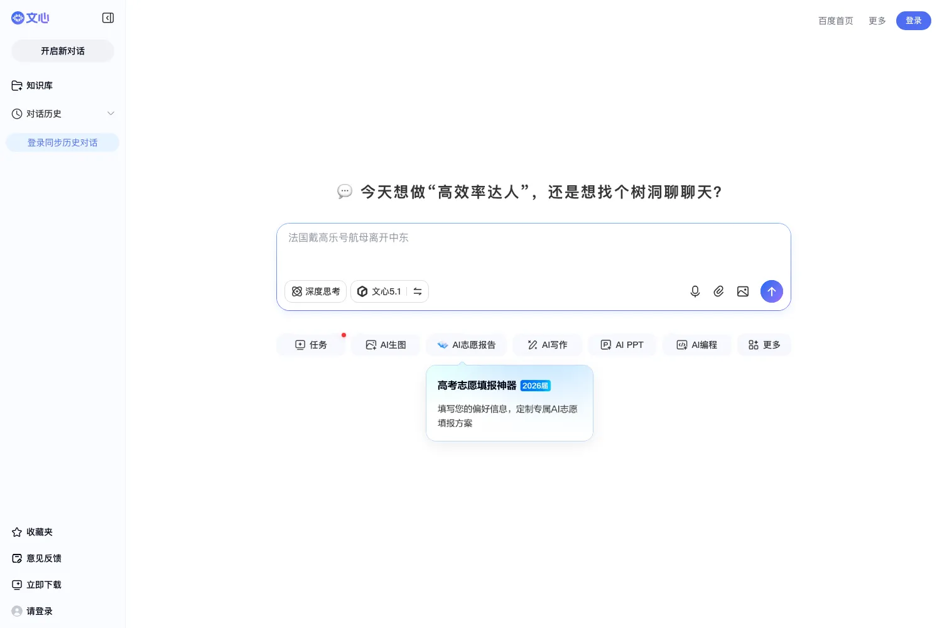This screenshot has width=942, height=628.
Task: Open the 文心5.1 model selector
Action: point(379,291)
